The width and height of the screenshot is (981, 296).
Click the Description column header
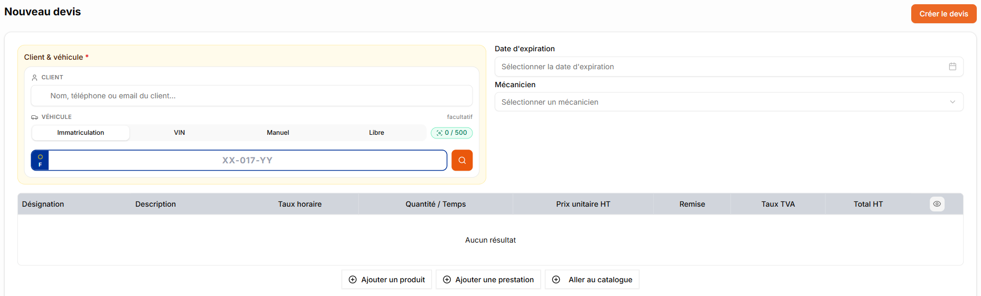point(155,204)
